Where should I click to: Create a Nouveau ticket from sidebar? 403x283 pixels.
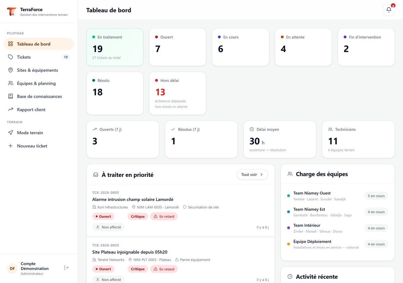[39, 146]
